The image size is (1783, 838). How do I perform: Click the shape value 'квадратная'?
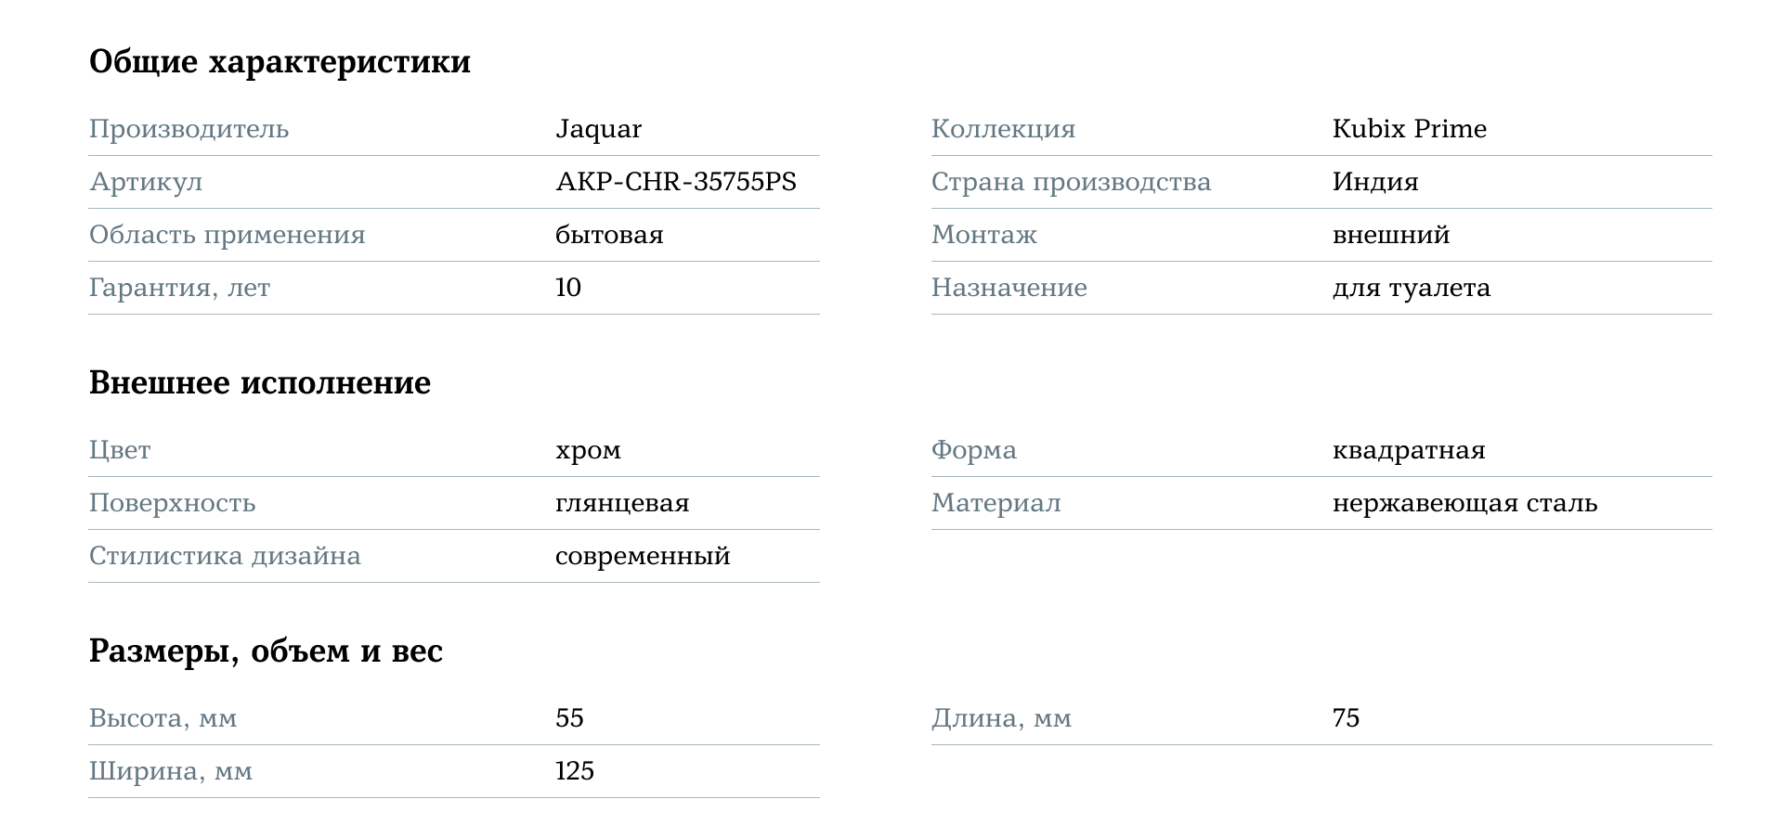(x=1408, y=450)
